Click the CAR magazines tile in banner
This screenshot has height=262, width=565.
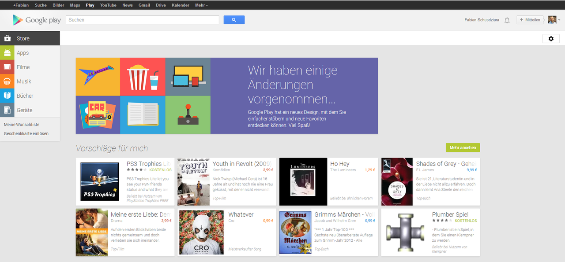tap(98, 114)
